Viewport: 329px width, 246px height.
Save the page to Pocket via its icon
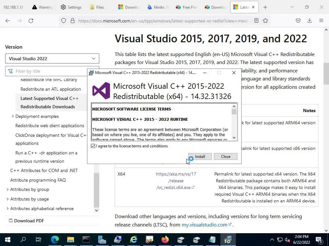298,20
